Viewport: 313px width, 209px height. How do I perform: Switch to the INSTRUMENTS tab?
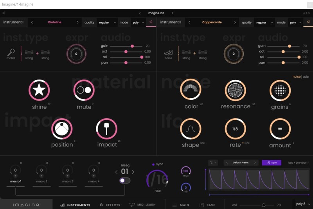click(x=75, y=205)
